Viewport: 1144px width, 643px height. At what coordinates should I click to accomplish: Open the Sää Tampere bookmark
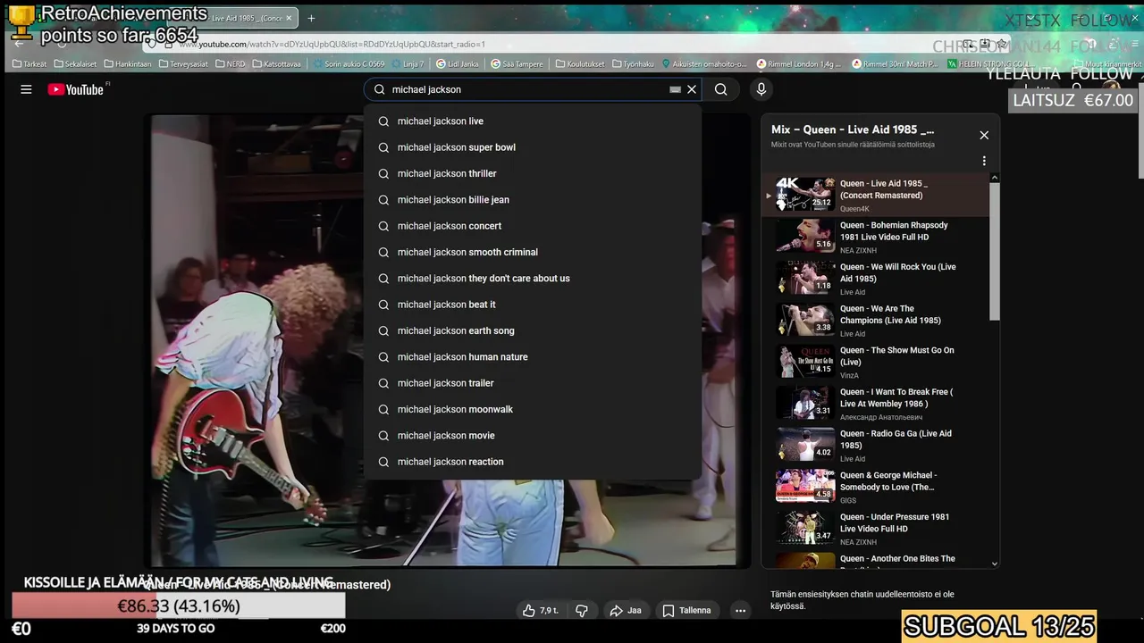516,64
